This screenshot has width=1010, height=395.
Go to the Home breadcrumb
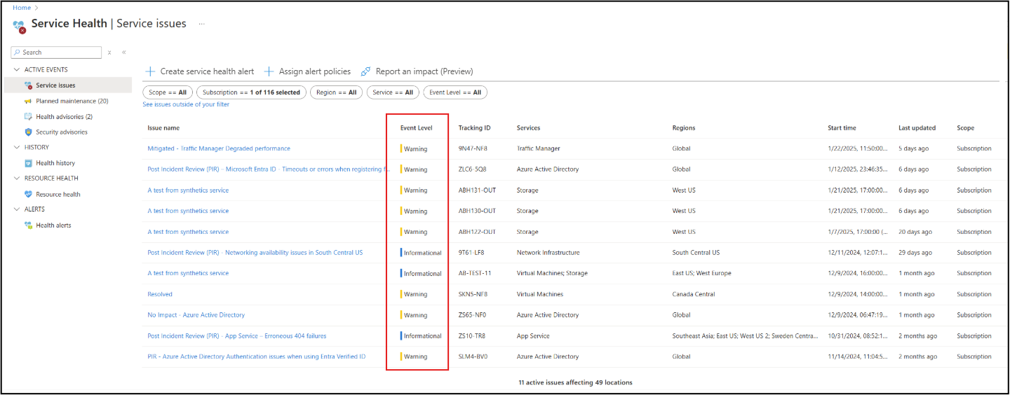pos(22,8)
